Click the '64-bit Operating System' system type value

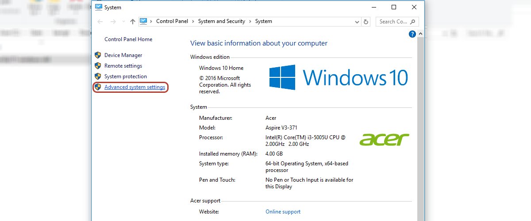coord(307,167)
